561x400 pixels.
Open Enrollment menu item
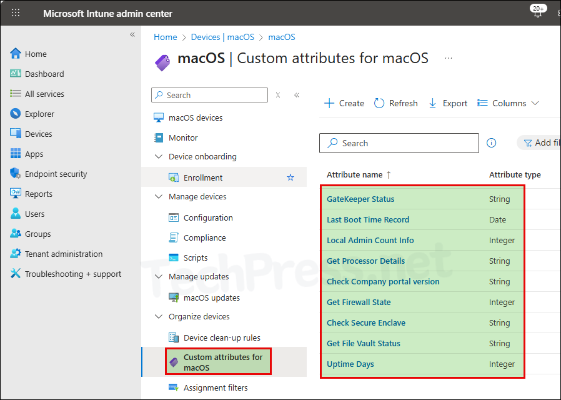[224, 177]
